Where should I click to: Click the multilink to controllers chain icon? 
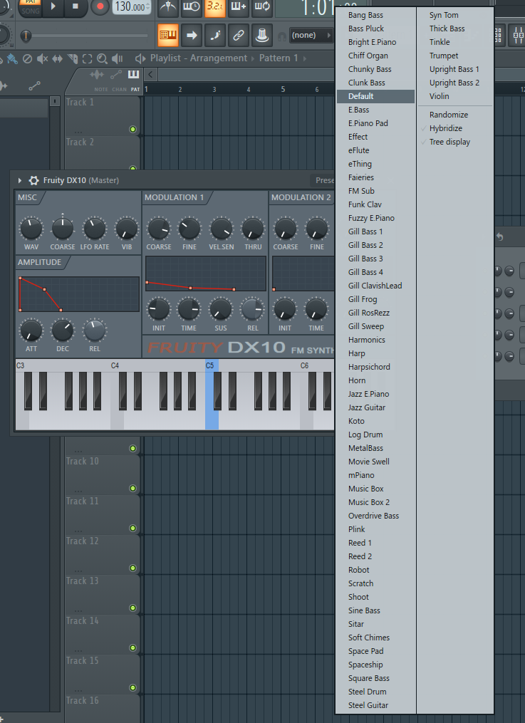(x=239, y=35)
